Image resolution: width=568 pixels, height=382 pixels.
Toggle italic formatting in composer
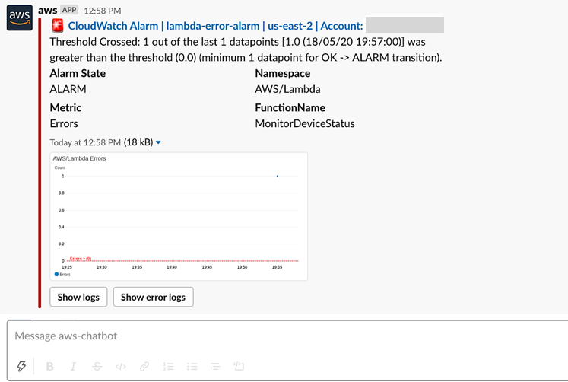(x=73, y=367)
